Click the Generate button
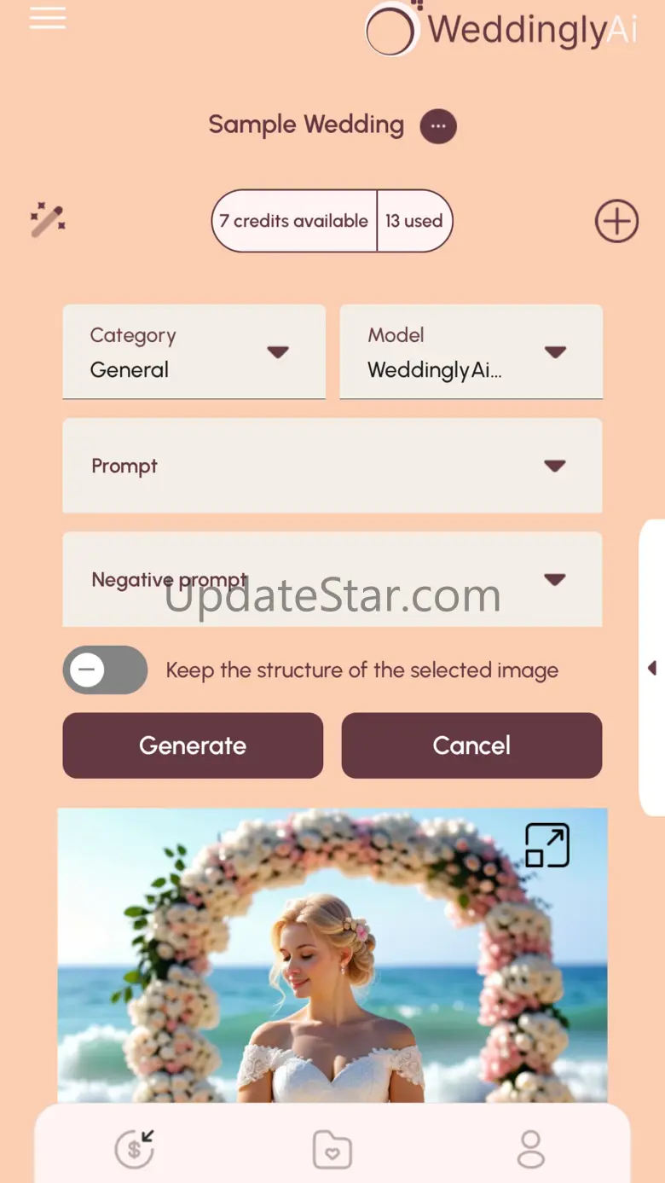The height and width of the screenshot is (1183, 665). (193, 745)
